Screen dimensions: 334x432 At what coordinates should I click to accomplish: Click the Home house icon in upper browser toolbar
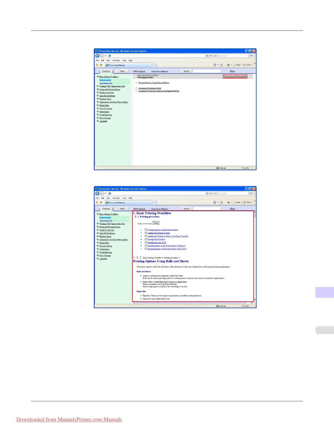[x=215, y=65]
